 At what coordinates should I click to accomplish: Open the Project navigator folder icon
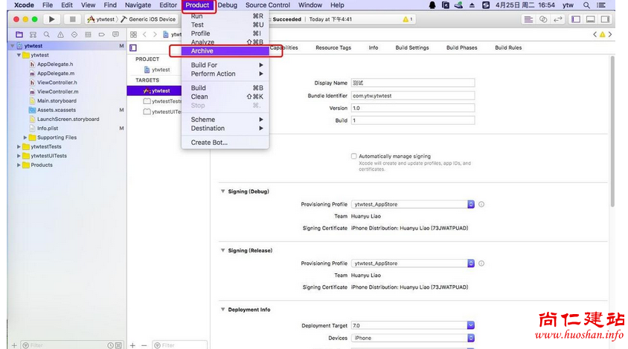pyautogui.click(x=20, y=34)
